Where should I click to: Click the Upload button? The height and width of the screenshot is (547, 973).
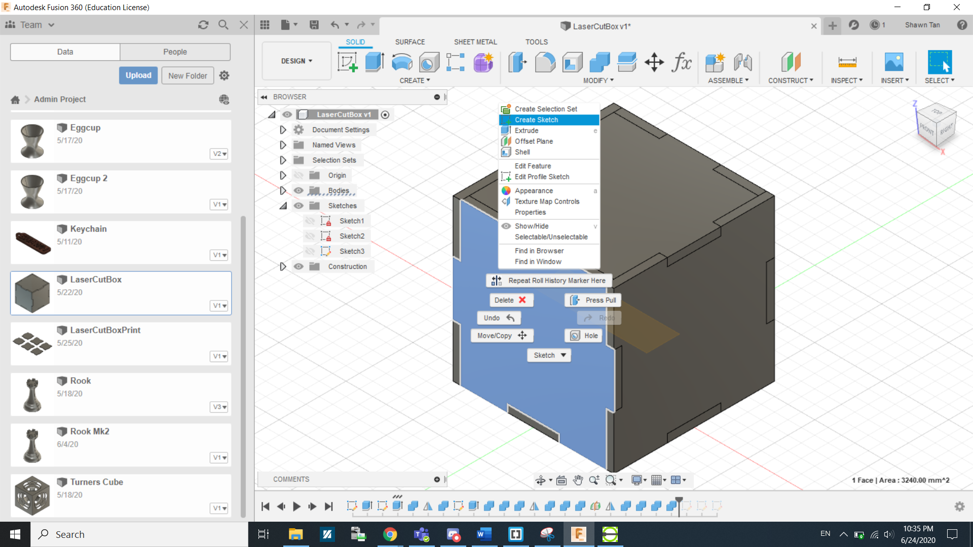(138, 75)
